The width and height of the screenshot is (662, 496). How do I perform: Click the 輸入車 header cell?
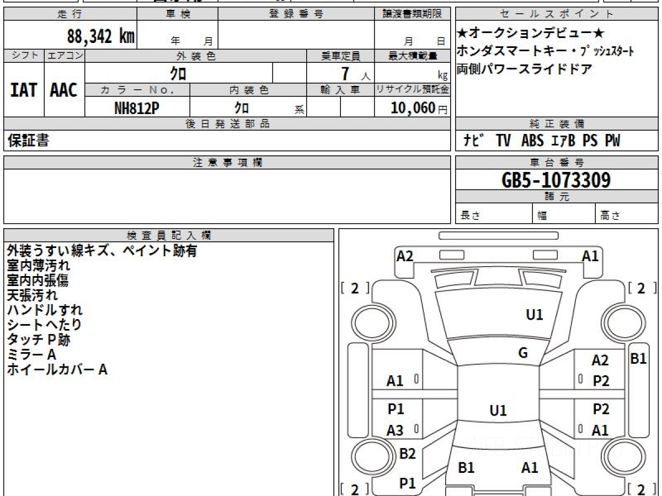point(340,90)
